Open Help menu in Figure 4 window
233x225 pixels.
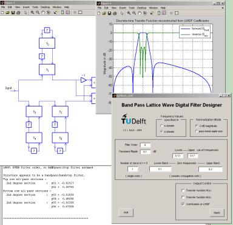163,8
